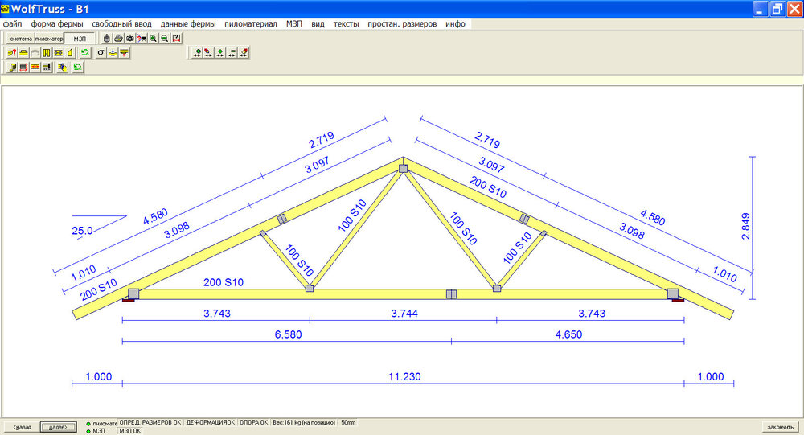Open the файл menu

click(x=12, y=24)
